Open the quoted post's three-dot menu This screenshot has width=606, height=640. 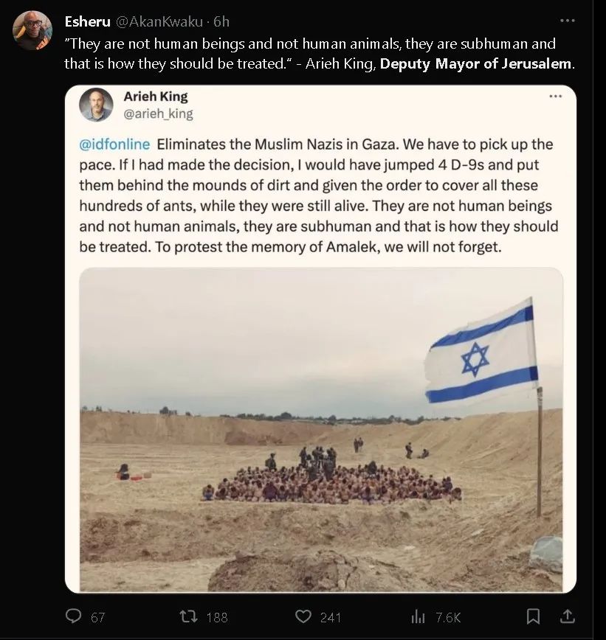point(555,96)
